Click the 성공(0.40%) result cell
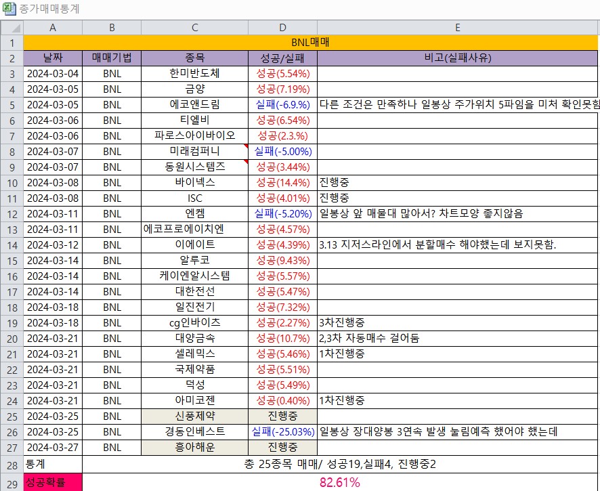This screenshot has width=600, height=491. pos(283,401)
